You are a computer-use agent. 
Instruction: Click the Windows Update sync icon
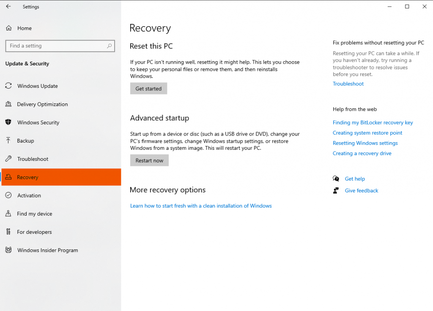8,86
